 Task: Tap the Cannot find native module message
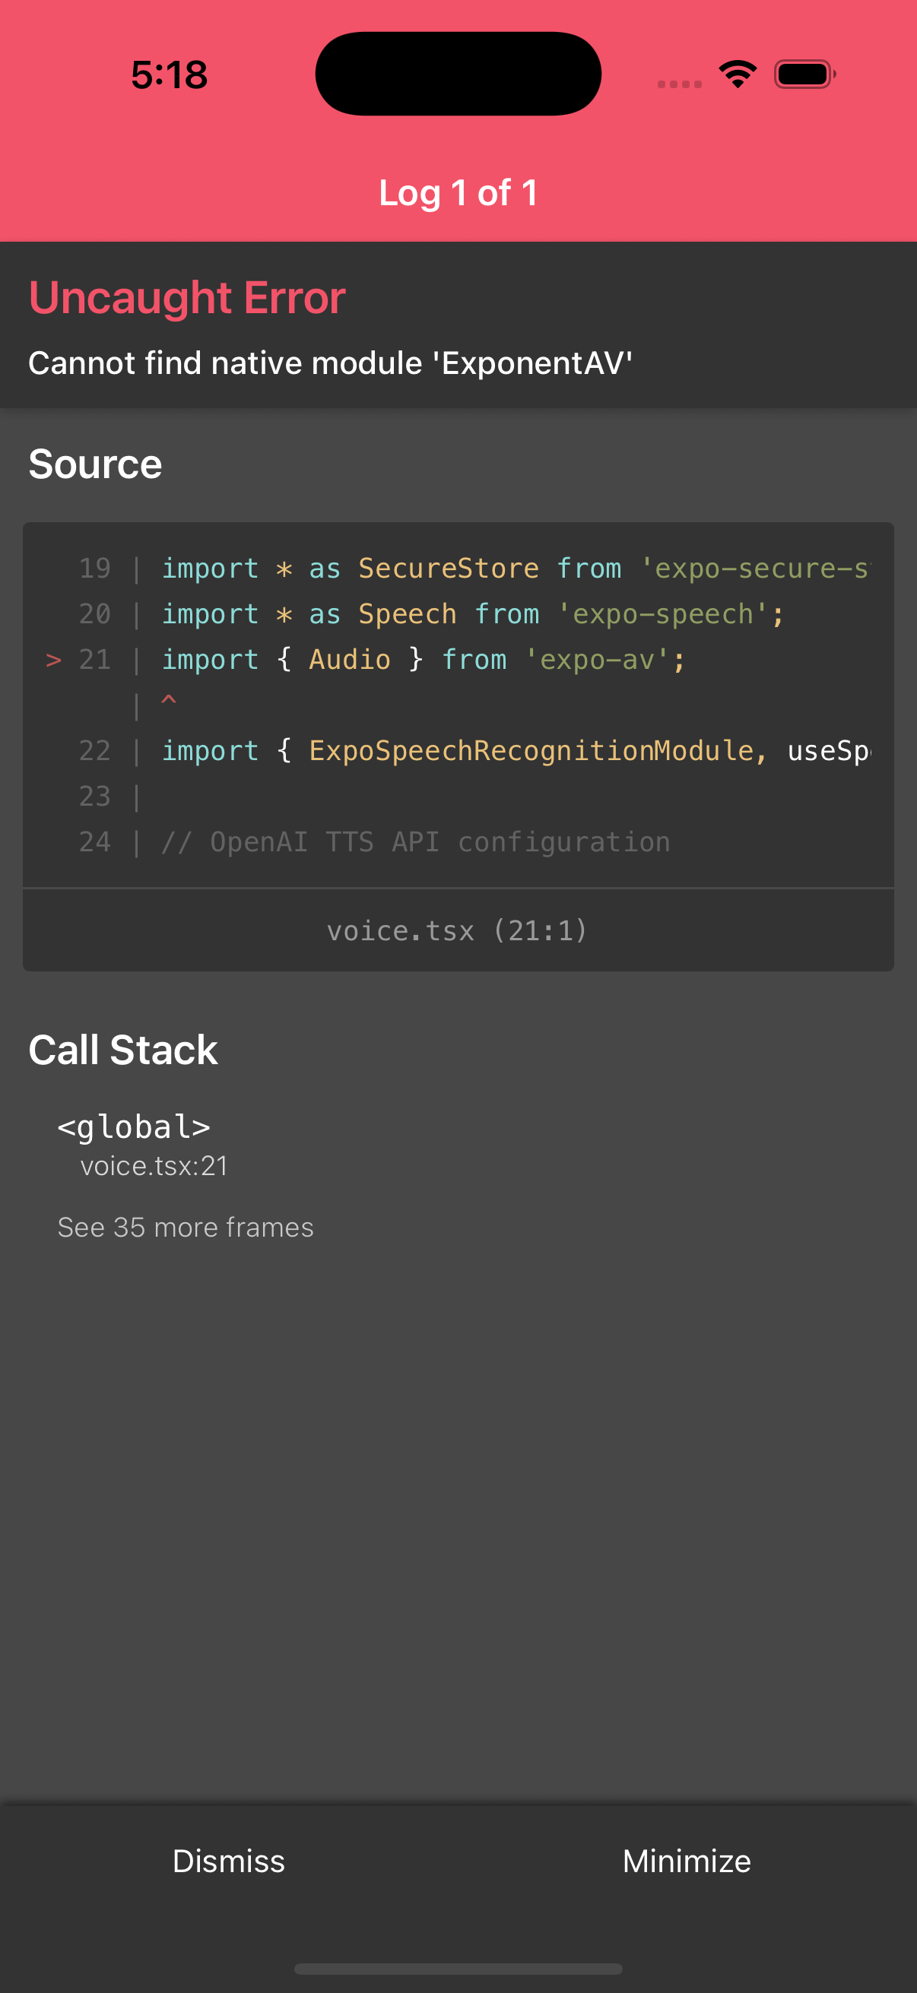click(x=331, y=363)
